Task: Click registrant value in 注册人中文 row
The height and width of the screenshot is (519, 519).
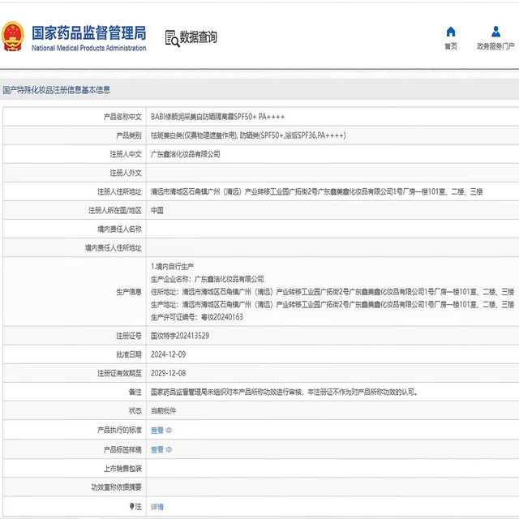Action: coord(186,154)
